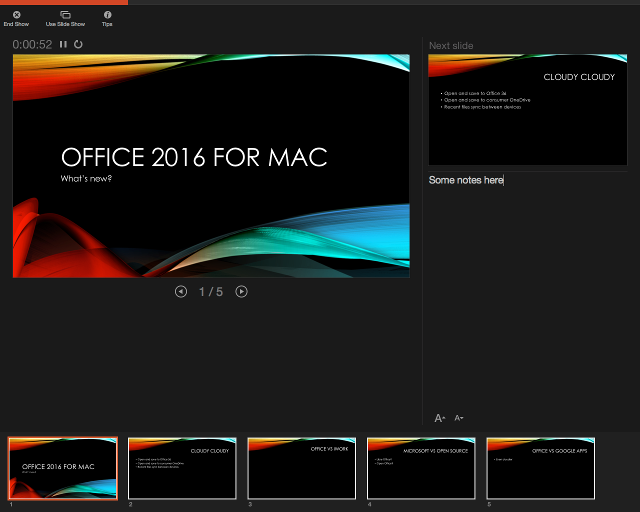Click the current slide main preview
Screen dimensions: 640x512
click(x=211, y=166)
